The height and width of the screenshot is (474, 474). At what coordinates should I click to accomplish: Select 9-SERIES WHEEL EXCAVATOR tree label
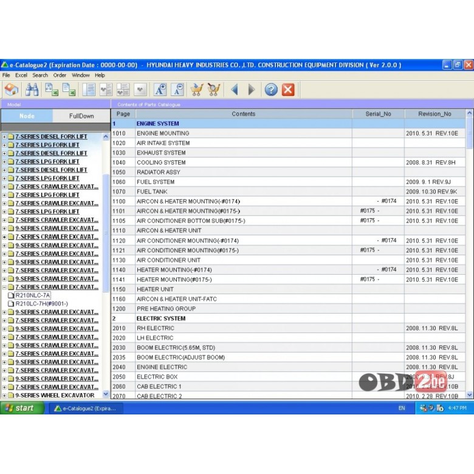[55, 395]
